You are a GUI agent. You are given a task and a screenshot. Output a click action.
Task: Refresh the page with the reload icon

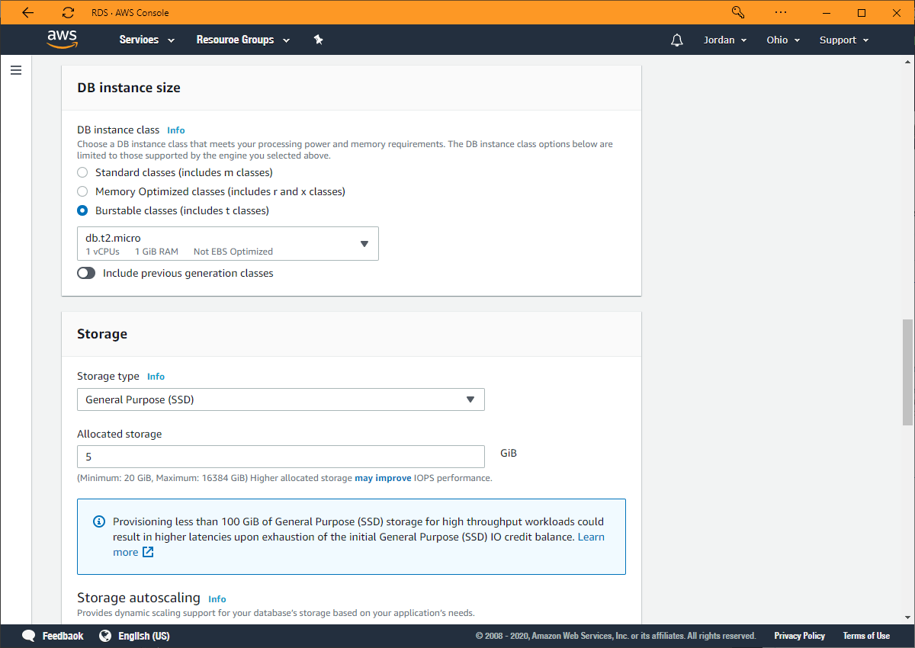(x=67, y=12)
